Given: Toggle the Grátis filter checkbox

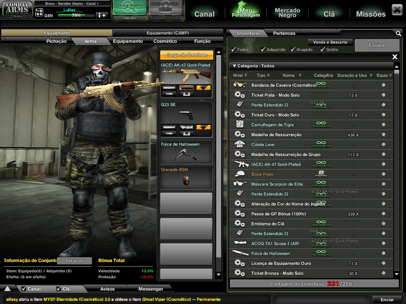Looking at the screenshot, I should [x=323, y=49].
